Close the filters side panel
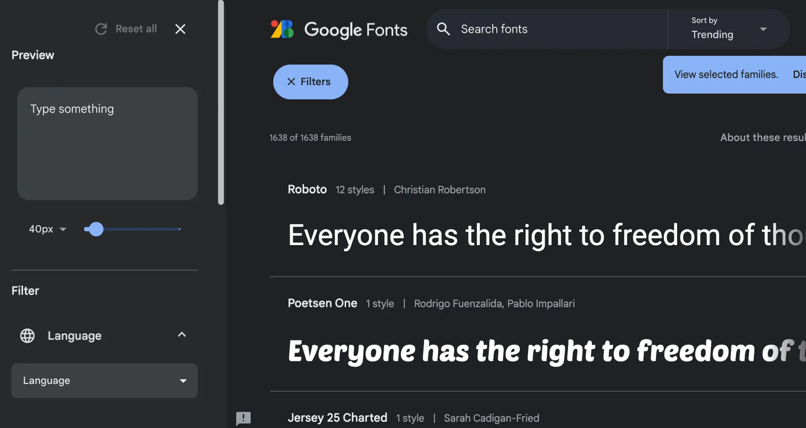 pos(180,29)
